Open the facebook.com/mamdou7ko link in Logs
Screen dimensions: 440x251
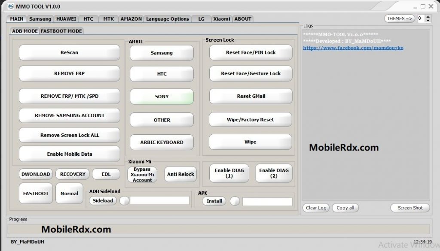coord(353,48)
